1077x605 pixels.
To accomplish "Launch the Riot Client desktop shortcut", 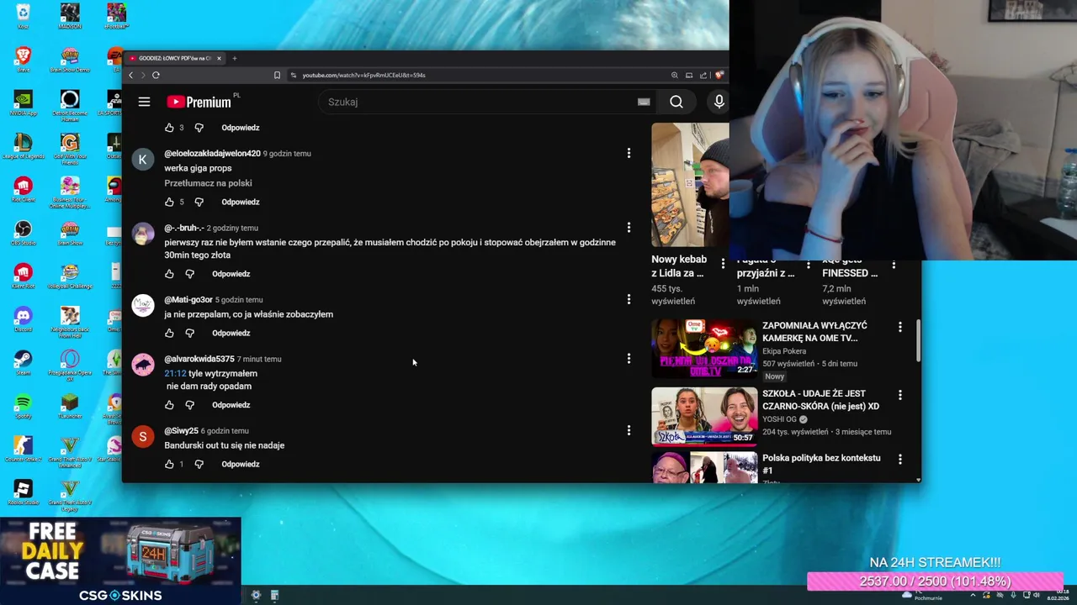I will click(23, 189).
